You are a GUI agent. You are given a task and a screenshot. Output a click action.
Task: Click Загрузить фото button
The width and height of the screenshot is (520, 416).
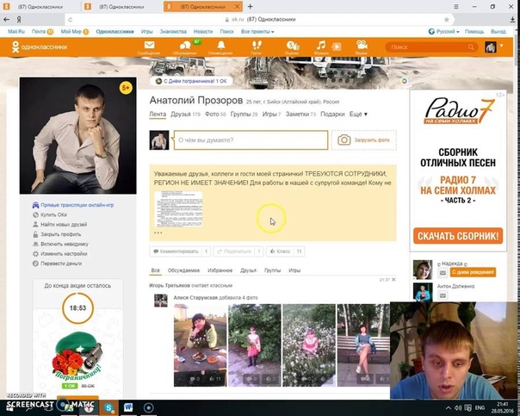(x=364, y=140)
